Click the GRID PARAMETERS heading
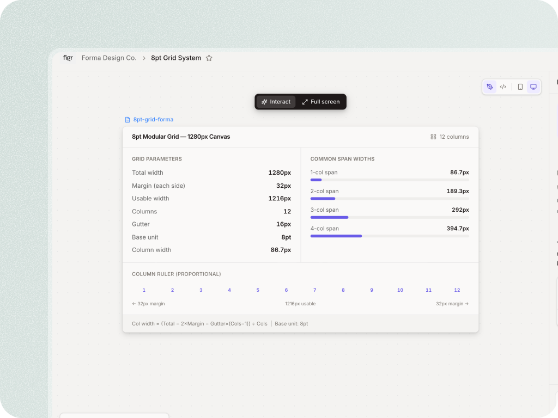 (157, 159)
